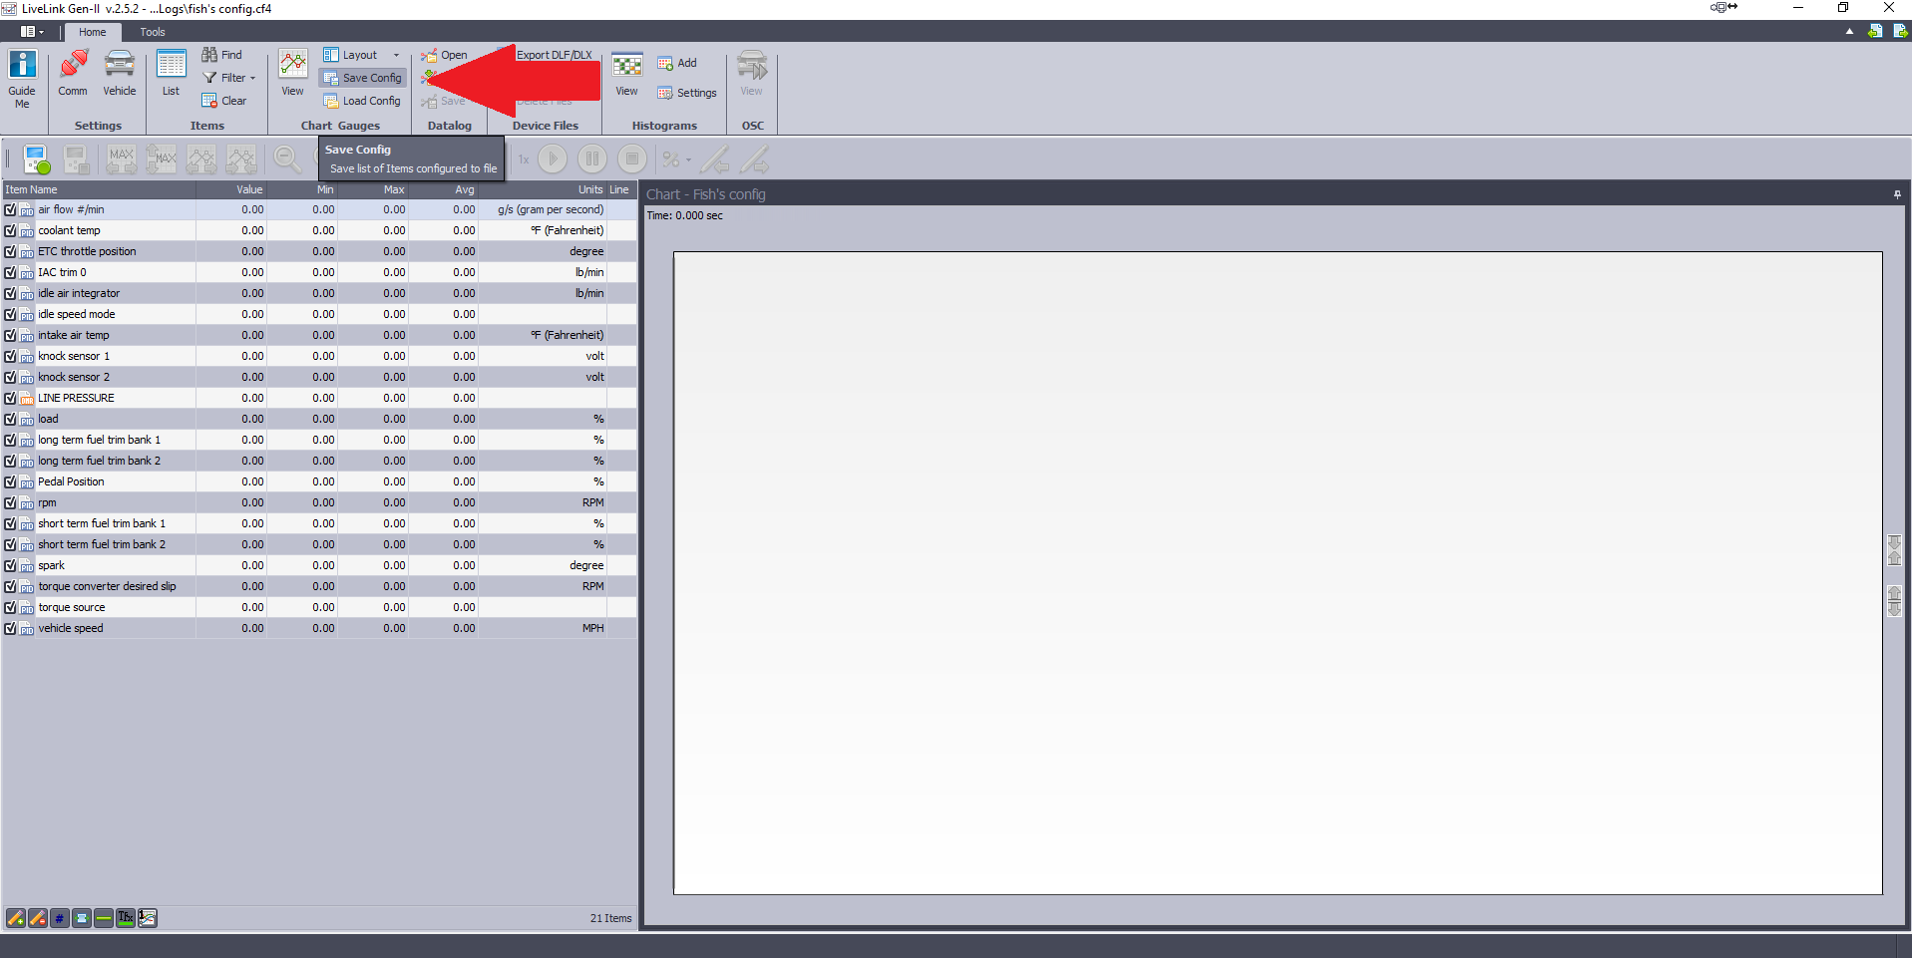Click the pencil left arrow icon
Screen dimensions: 1912x958
[x=715, y=160]
